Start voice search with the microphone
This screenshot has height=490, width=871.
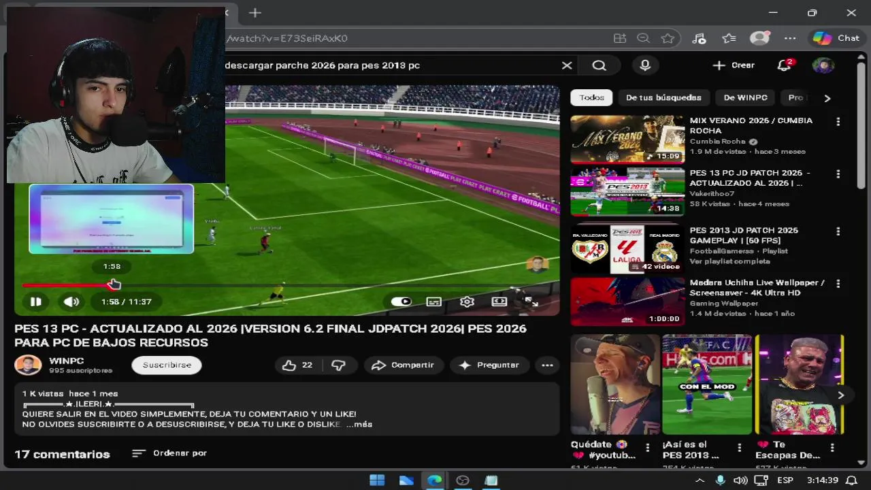(645, 65)
